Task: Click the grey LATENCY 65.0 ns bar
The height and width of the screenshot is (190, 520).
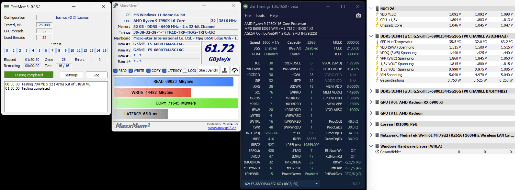Action: coord(141,114)
